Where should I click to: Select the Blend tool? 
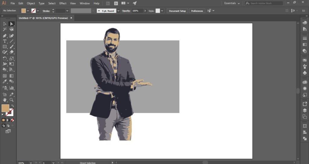(11, 81)
